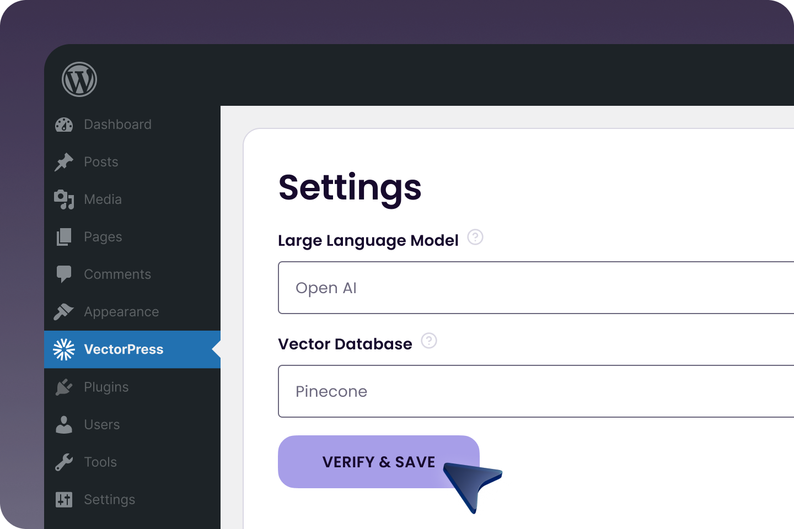Click the Plugins plug icon
The width and height of the screenshot is (794, 529).
[64, 387]
